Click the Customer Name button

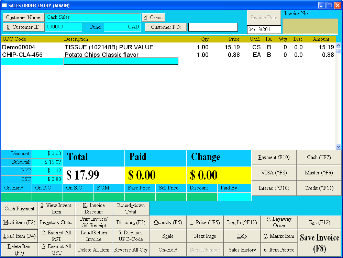point(23,17)
